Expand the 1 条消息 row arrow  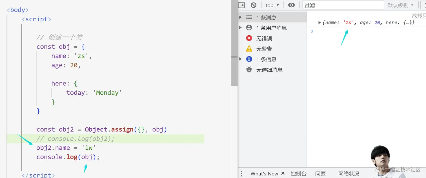coord(240,17)
